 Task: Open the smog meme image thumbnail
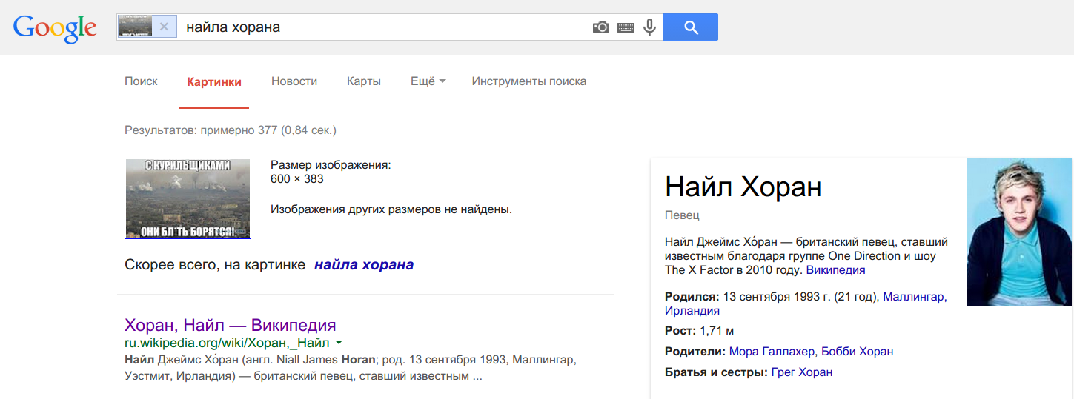[188, 198]
